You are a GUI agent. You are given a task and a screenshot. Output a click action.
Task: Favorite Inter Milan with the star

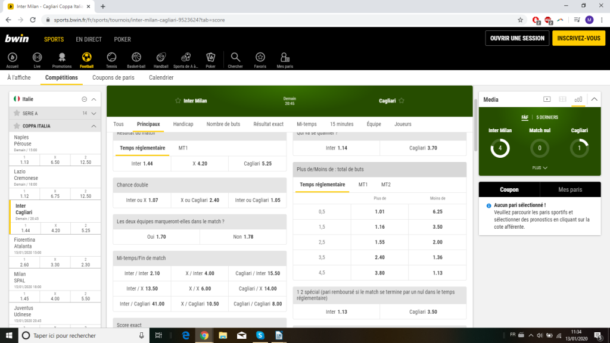[178, 100]
